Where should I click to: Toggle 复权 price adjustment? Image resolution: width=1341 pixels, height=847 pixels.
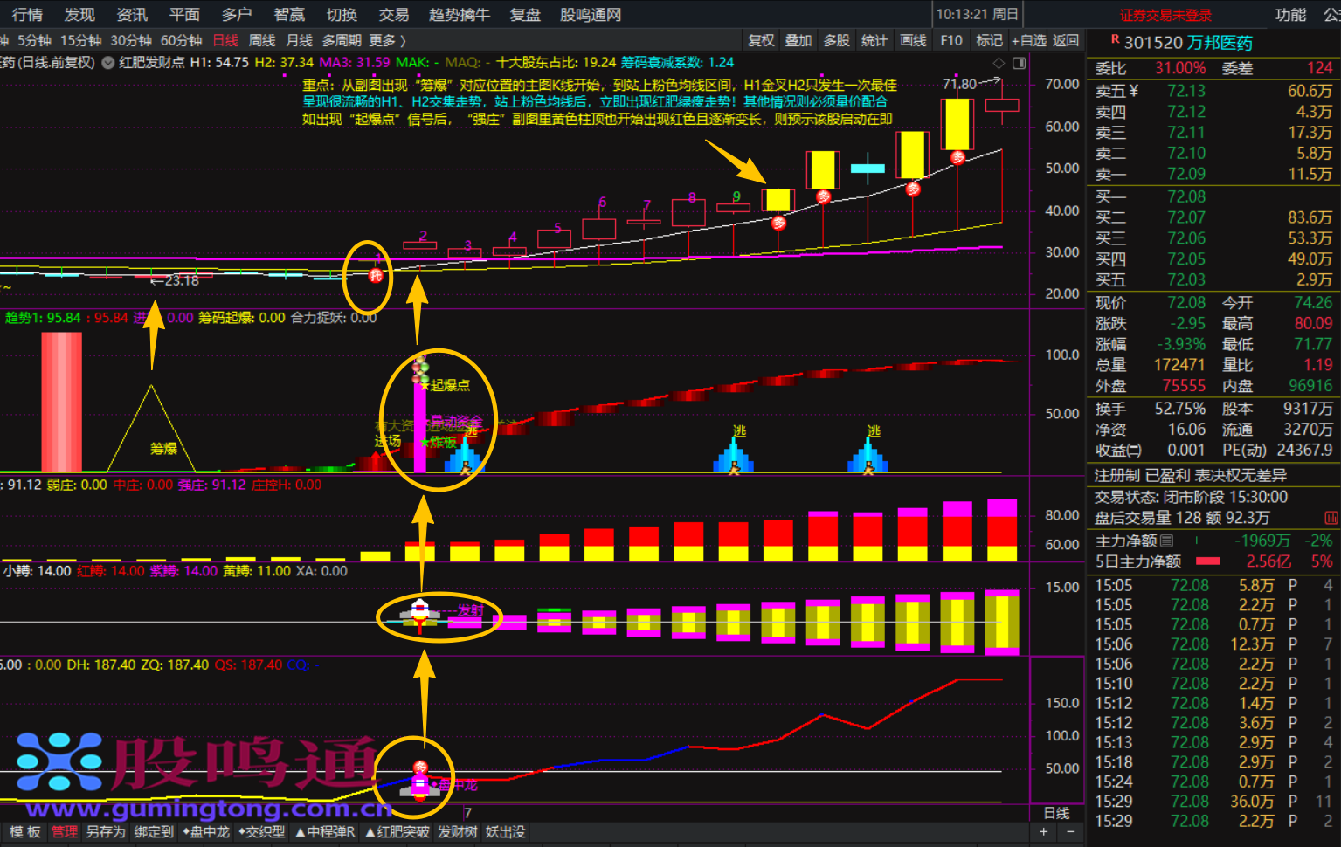click(x=761, y=40)
